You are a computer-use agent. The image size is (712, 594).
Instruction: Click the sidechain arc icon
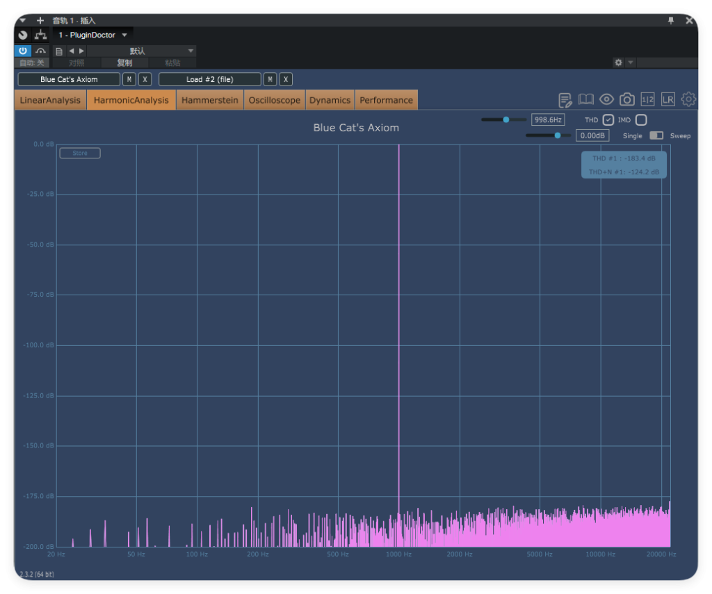click(40, 51)
